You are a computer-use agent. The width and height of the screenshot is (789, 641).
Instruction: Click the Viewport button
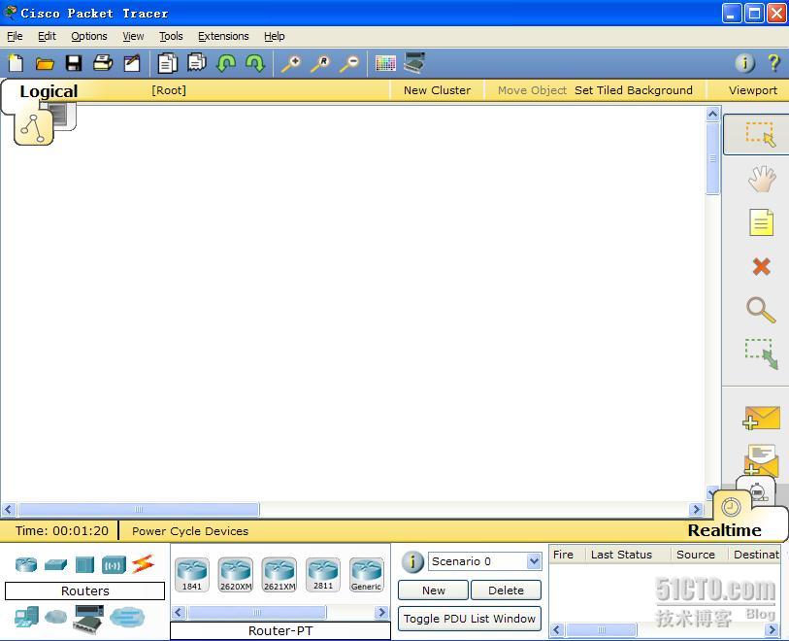click(753, 90)
